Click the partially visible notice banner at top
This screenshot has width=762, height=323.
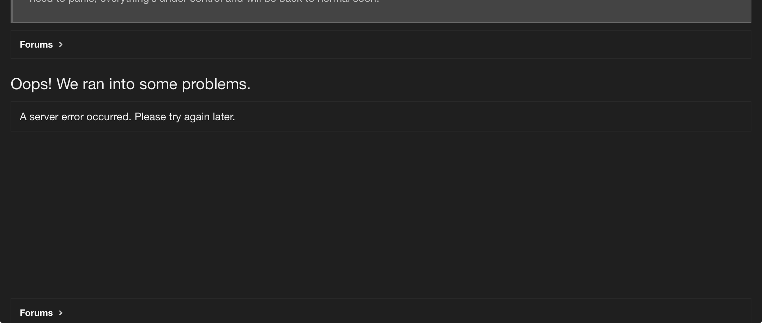[x=381, y=11]
